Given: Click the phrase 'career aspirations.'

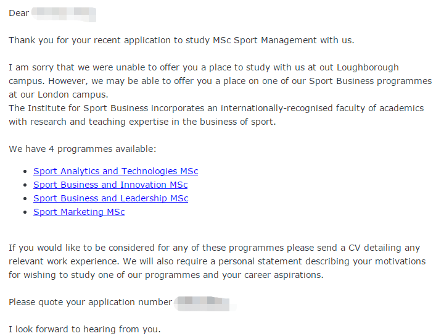Looking at the screenshot, I should pos(284,275).
